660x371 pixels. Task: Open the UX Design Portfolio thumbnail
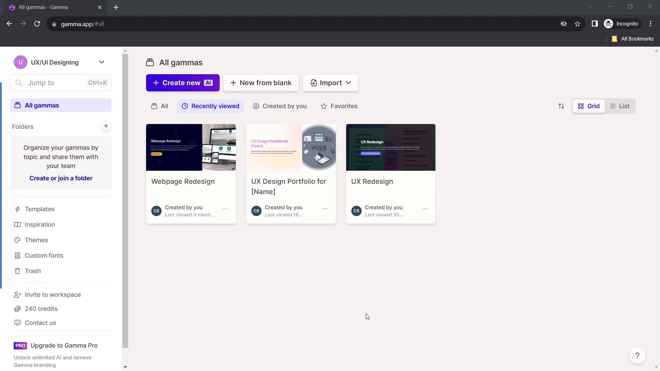[x=290, y=147]
